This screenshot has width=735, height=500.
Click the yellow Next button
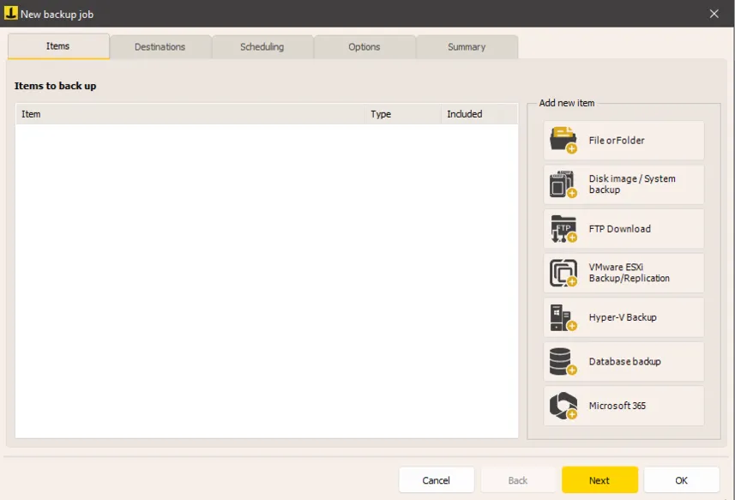599,480
